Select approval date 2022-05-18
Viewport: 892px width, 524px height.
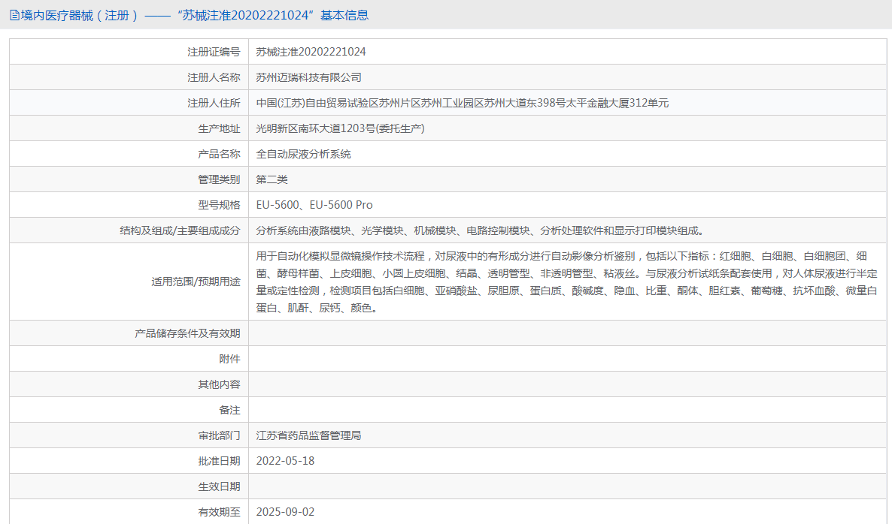point(285,461)
